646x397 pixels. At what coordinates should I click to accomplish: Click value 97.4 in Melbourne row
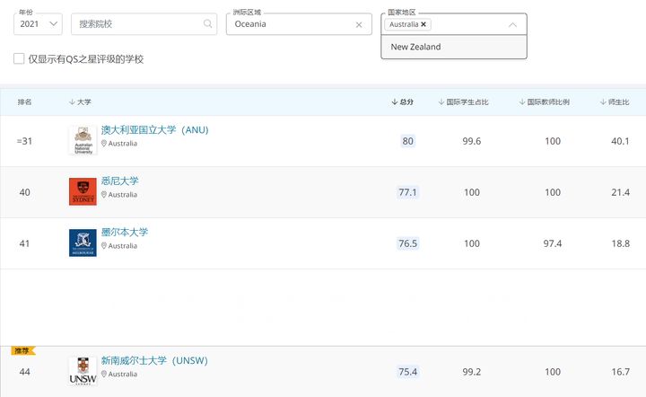[553, 243]
